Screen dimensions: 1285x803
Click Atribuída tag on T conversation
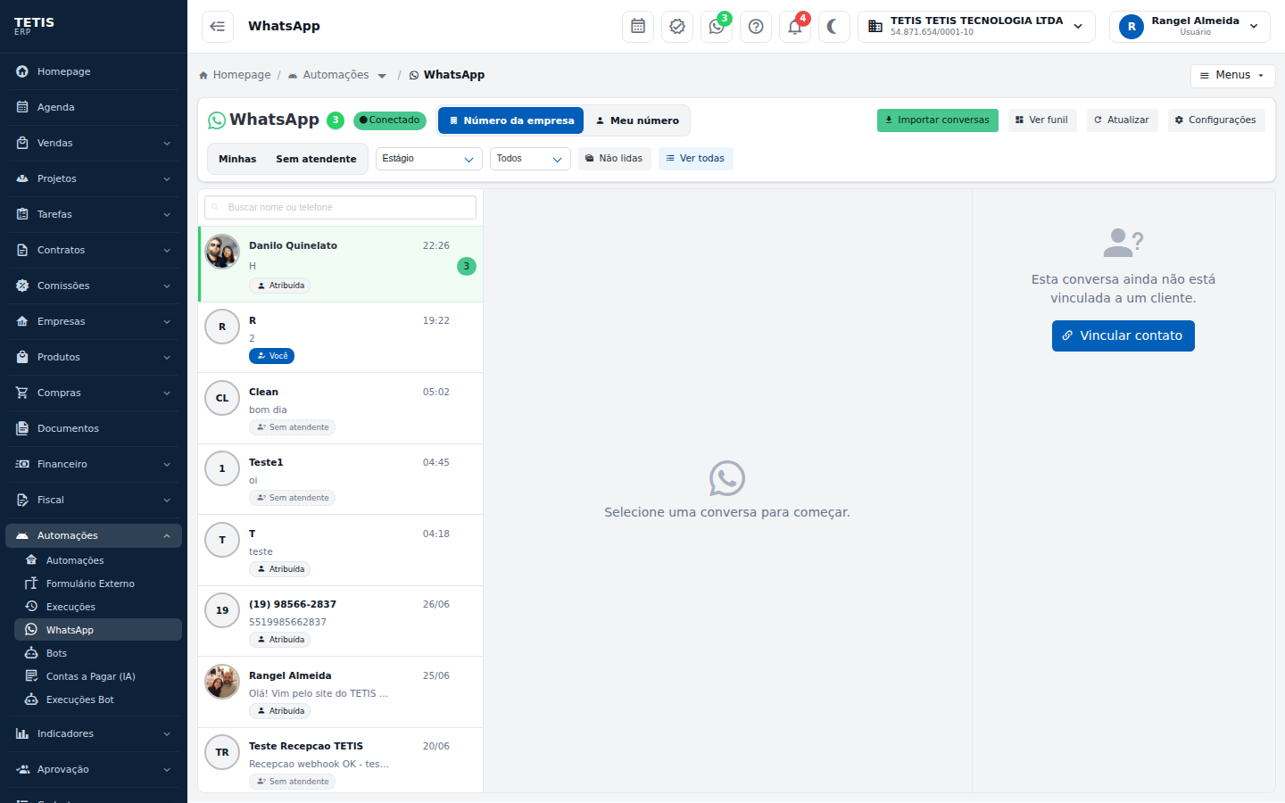click(x=280, y=569)
